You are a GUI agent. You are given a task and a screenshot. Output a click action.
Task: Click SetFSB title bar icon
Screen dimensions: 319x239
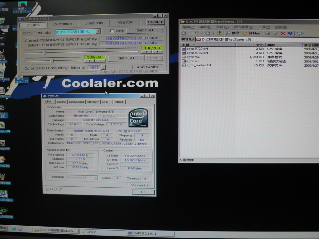click(x=21, y=20)
